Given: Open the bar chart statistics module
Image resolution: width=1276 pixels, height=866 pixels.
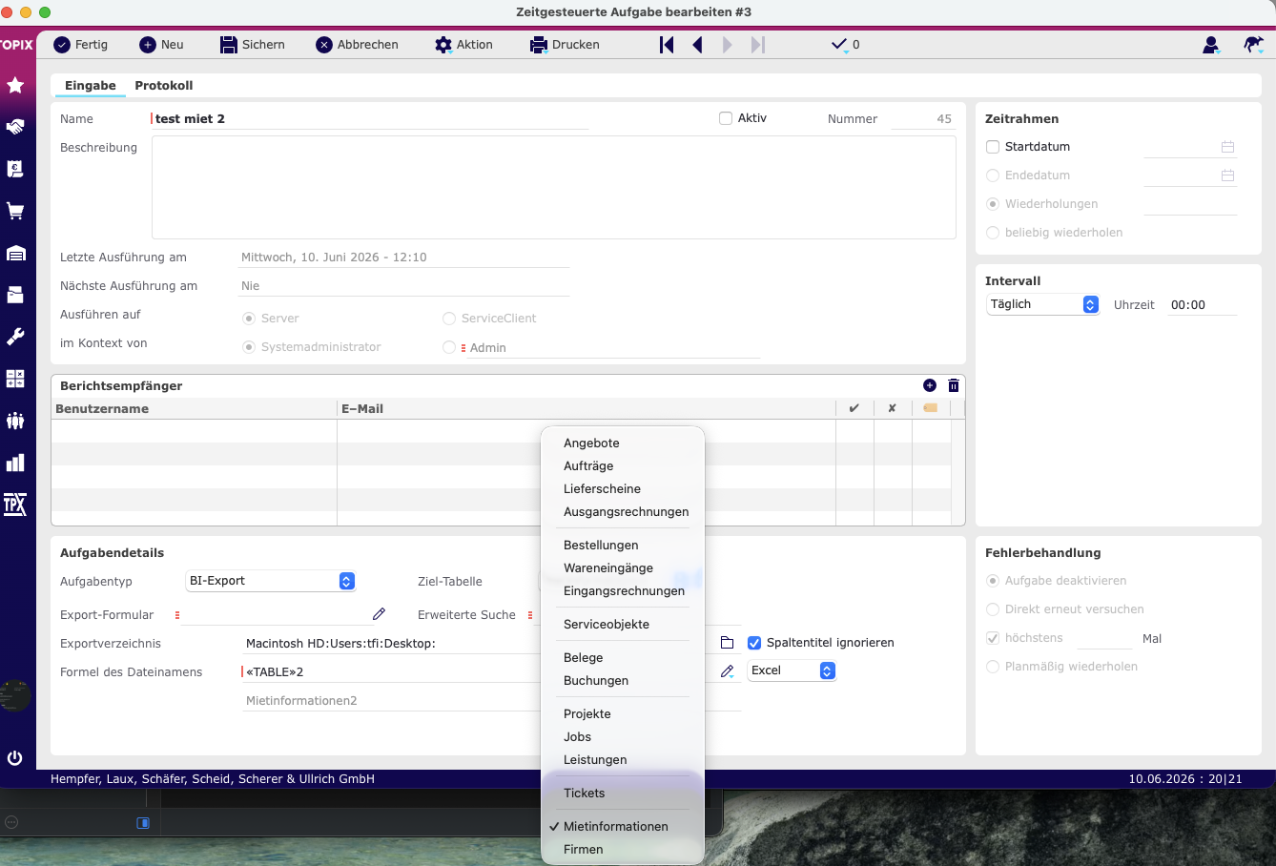Looking at the screenshot, I should (x=15, y=463).
